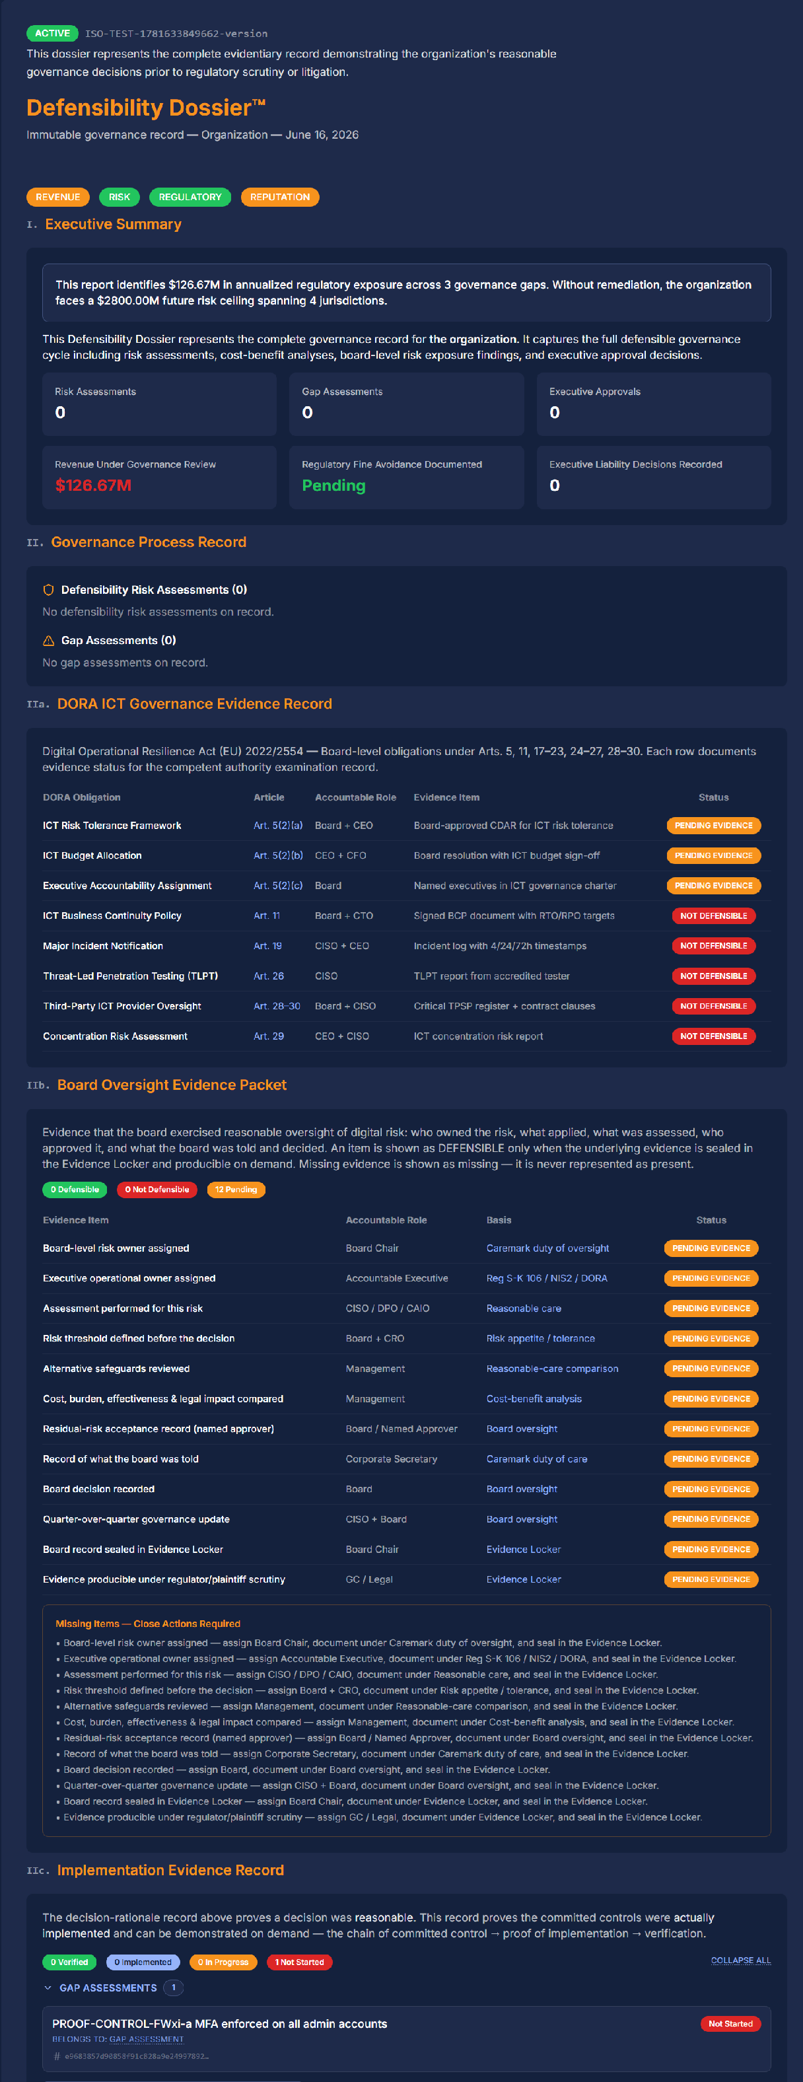This screenshot has width=803, height=2082.
Task: Open Evidence Locker link in Board record sealed row
Action: 524,1550
